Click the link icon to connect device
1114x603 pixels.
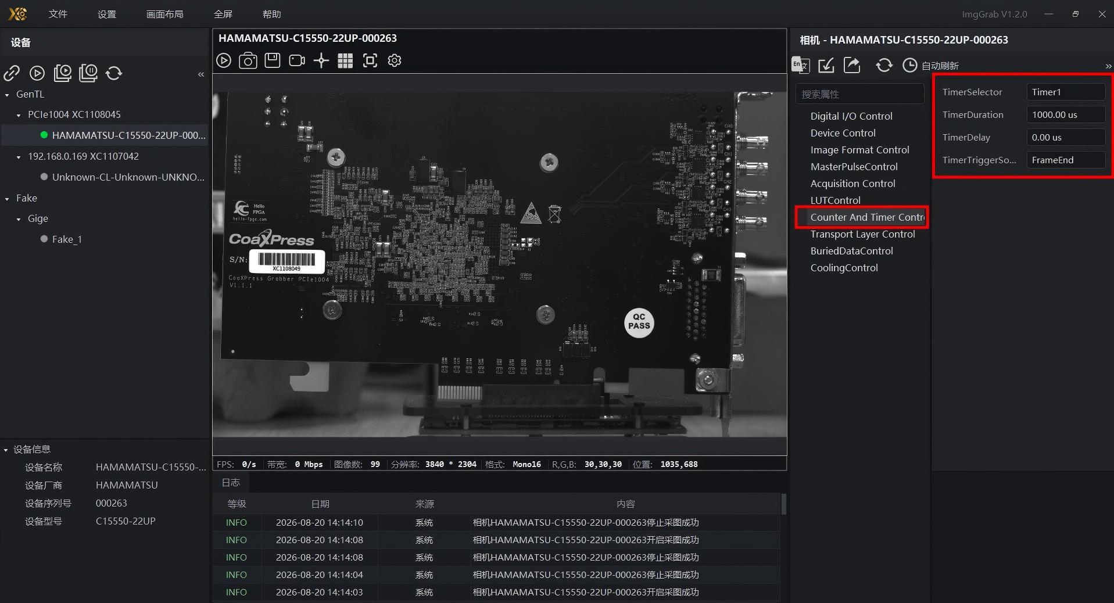(12, 73)
